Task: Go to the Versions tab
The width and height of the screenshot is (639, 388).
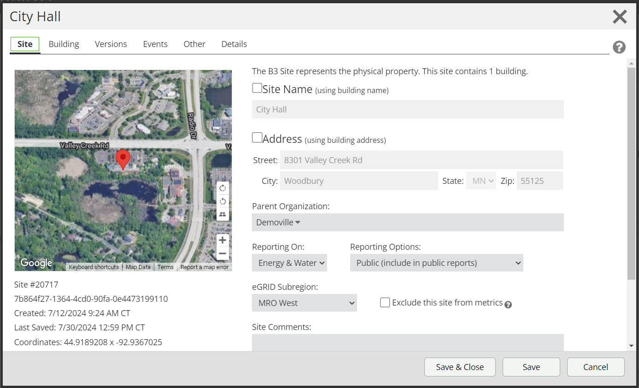Action: click(x=111, y=44)
